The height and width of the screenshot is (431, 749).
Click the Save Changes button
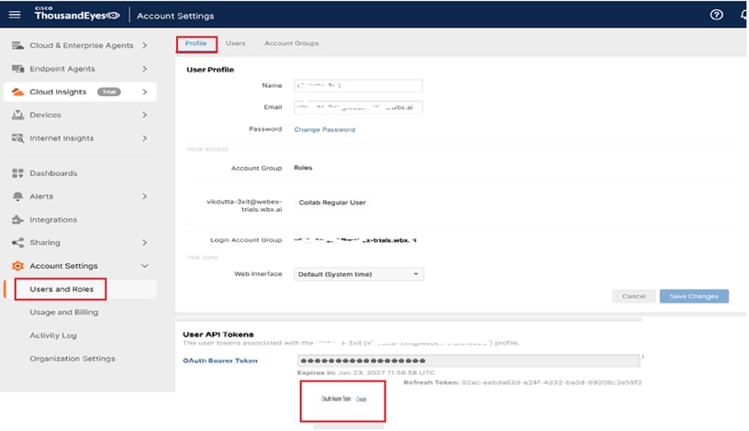coord(694,296)
